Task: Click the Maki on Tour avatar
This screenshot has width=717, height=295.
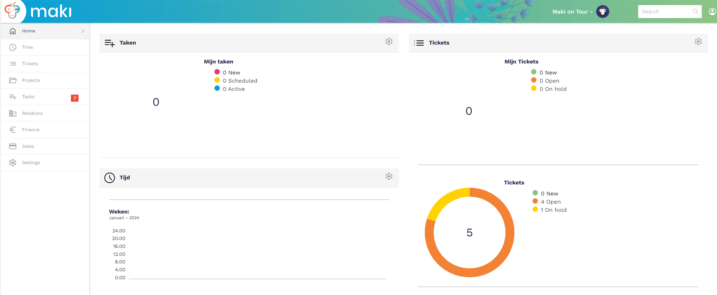Action: point(602,12)
